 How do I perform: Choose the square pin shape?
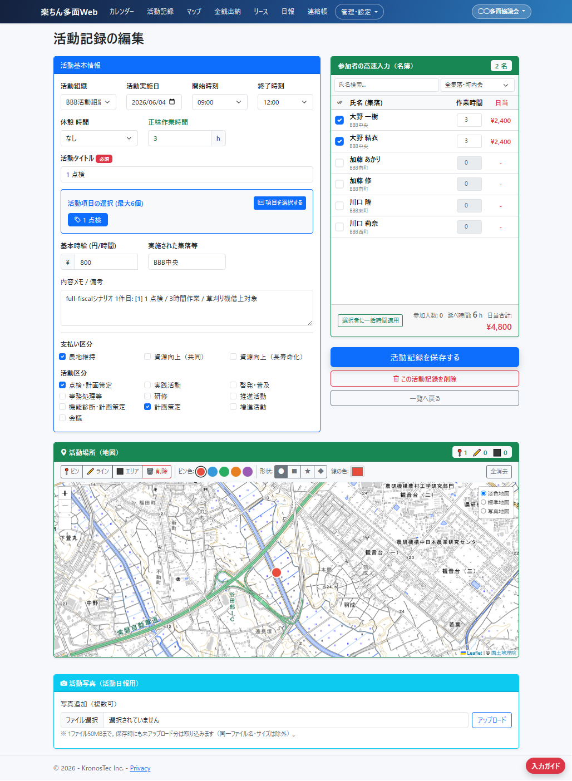tap(294, 471)
